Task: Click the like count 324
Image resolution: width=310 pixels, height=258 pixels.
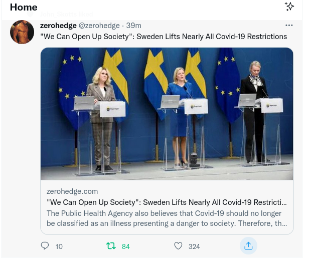Action: 194,246
